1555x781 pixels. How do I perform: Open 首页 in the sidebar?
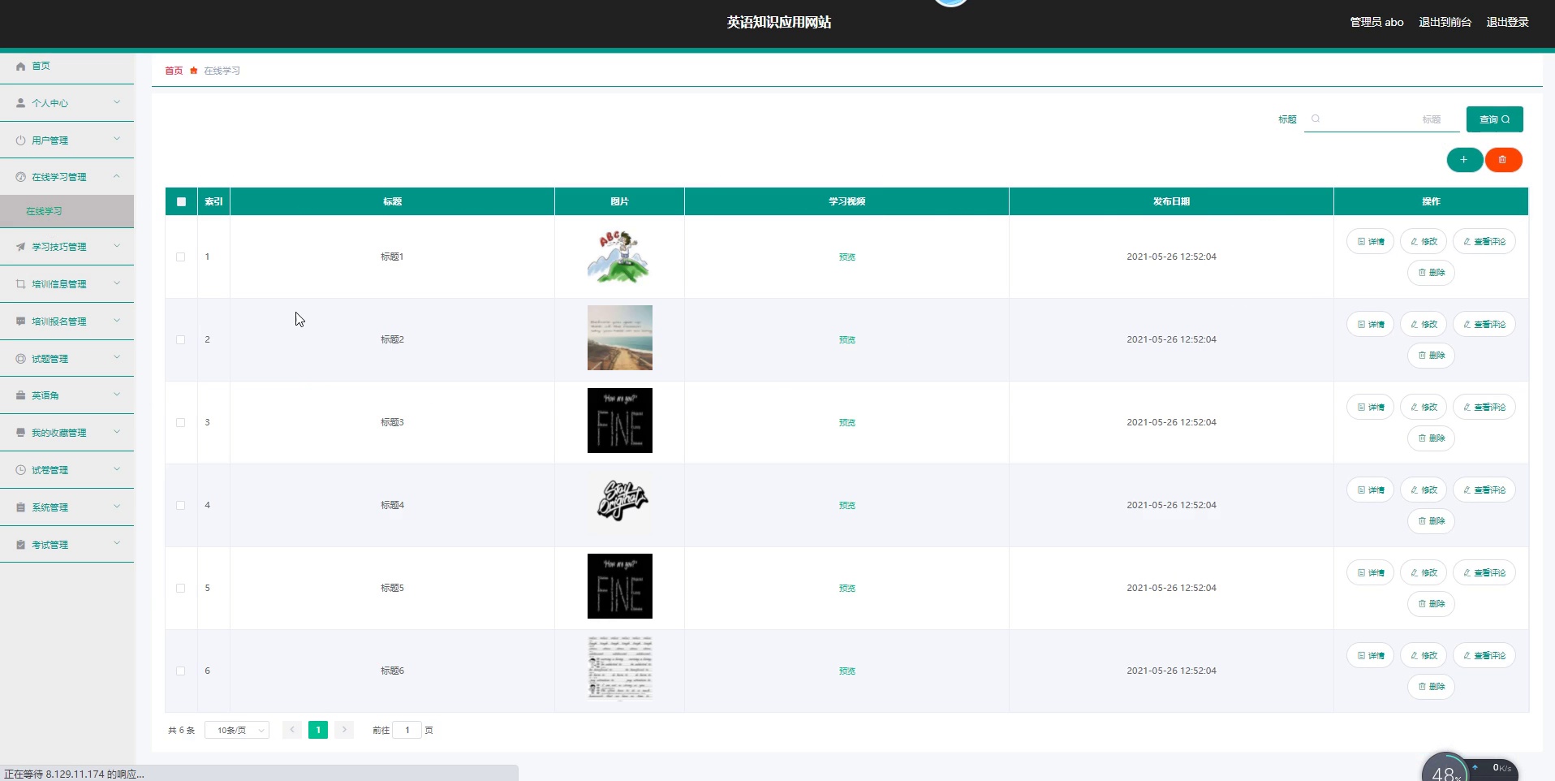click(x=67, y=67)
